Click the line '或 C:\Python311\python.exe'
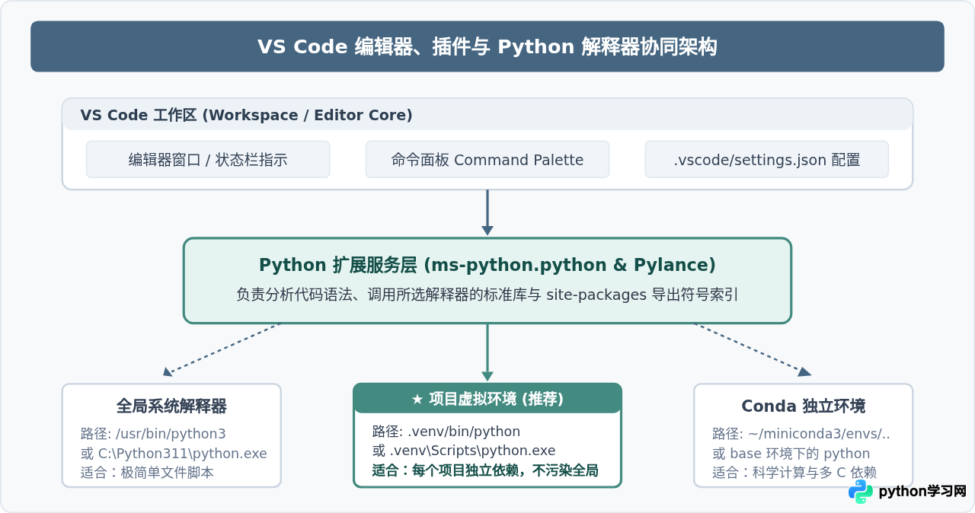975x513 pixels. click(174, 453)
